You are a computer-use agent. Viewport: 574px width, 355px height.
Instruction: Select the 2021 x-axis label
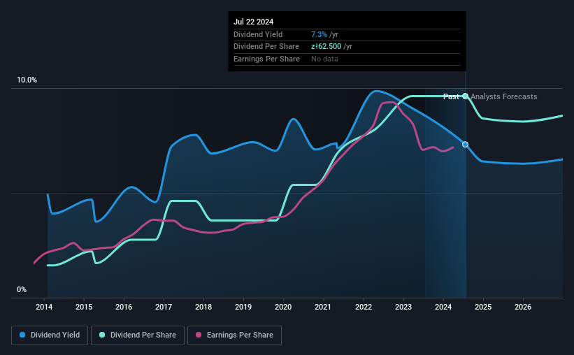pyautogui.click(x=323, y=307)
